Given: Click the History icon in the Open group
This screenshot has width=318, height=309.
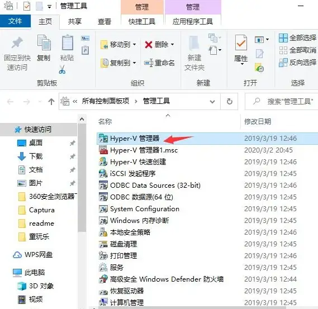Looking at the screenshot, I should point(259,68).
